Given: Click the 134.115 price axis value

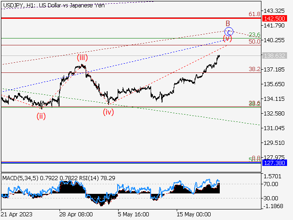Looking at the screenshot, I should click(x=274, y=99).
